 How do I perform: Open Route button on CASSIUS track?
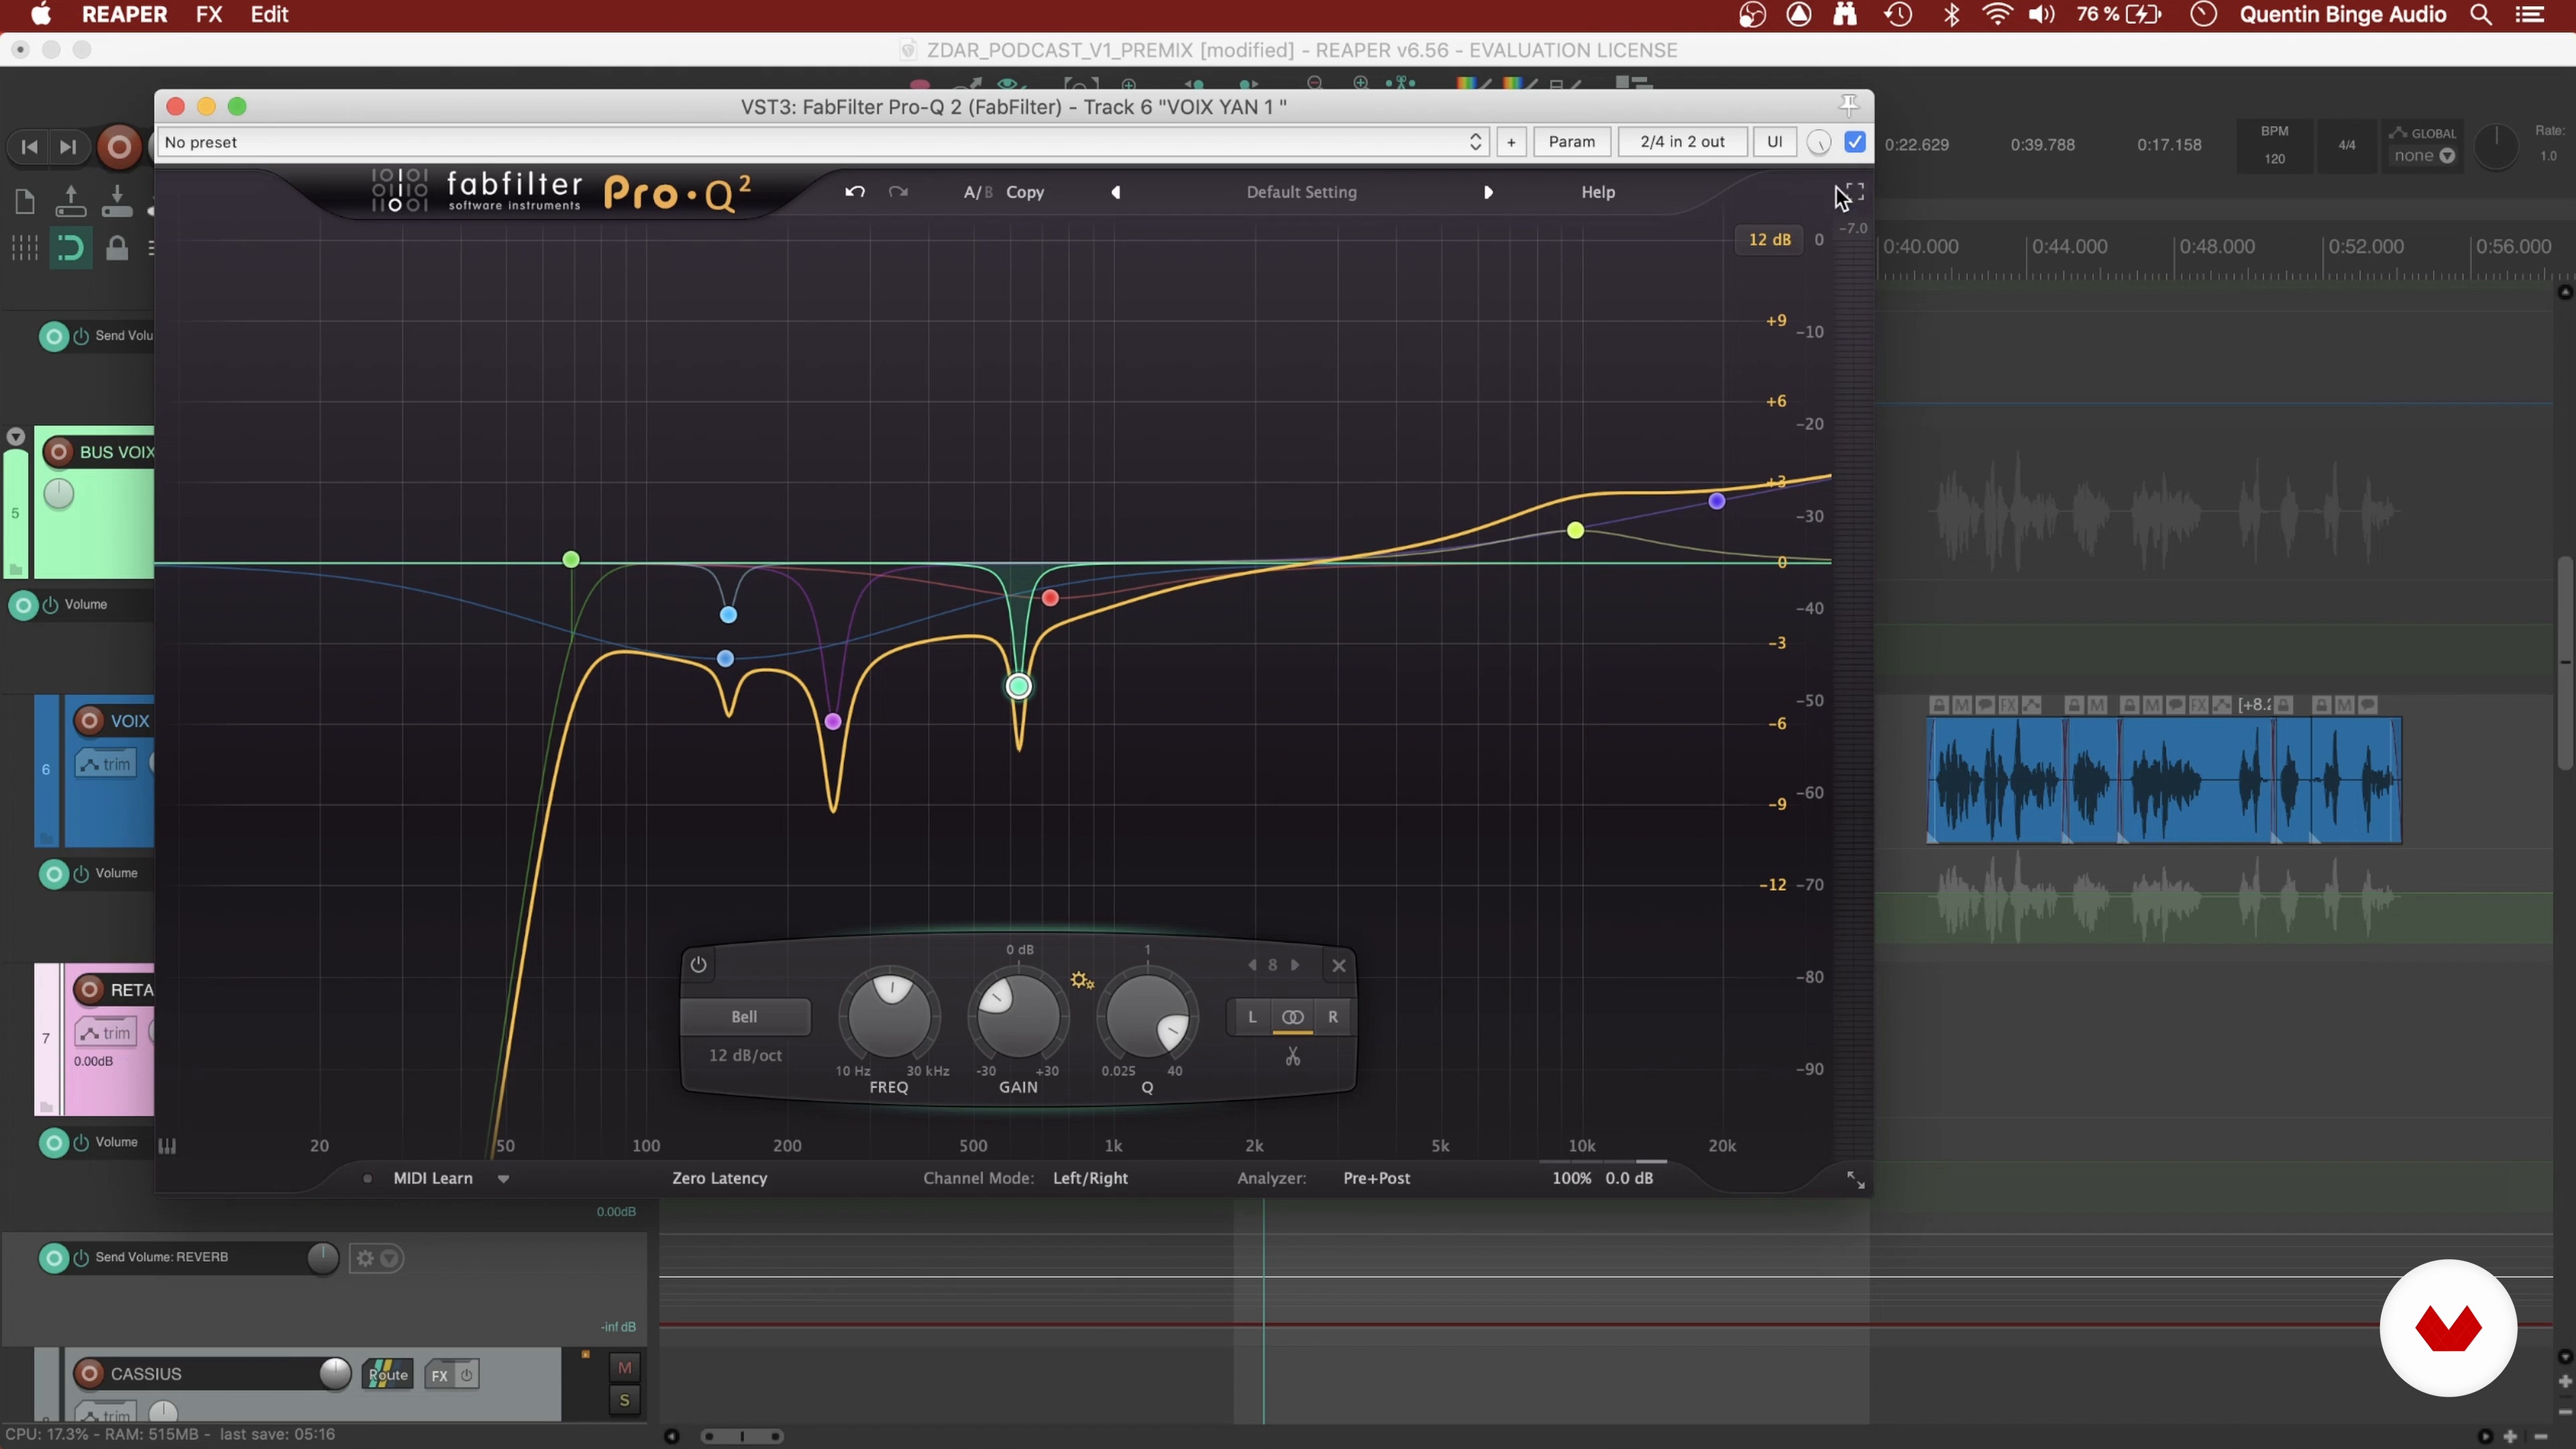388,1375
